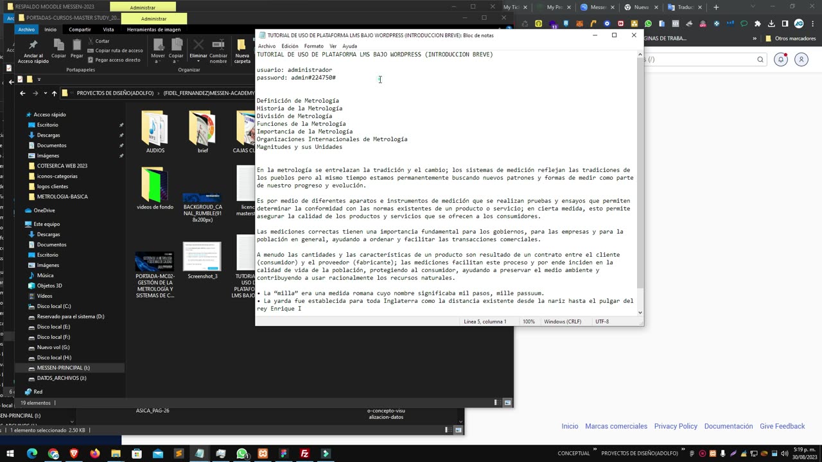Select Disco local (C:) drive

[x=54, y=306]
